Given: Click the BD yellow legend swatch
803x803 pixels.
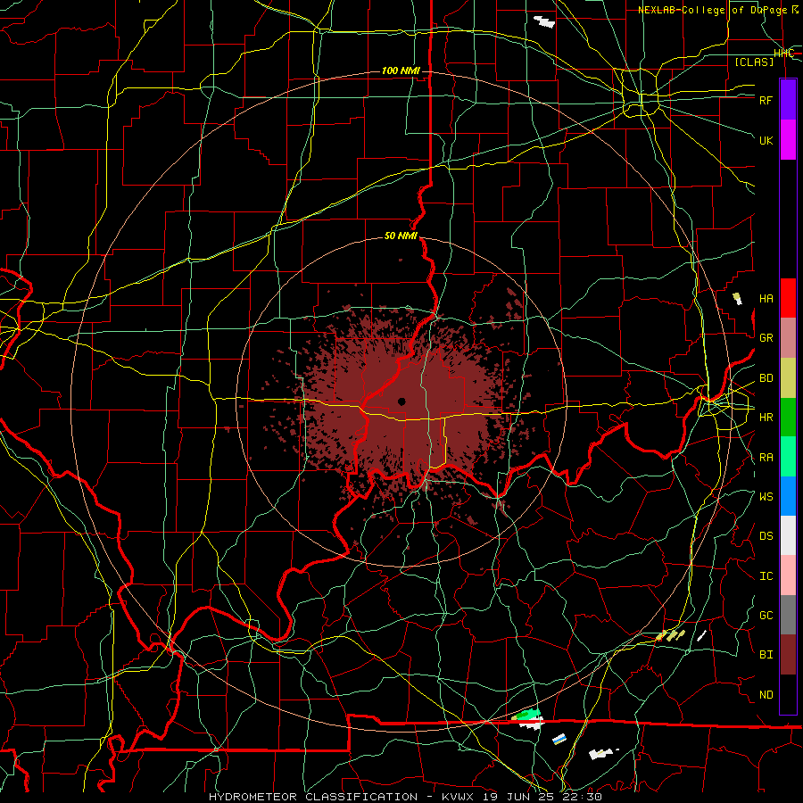Looking at the screenshot, I should (x=788, y=378).
